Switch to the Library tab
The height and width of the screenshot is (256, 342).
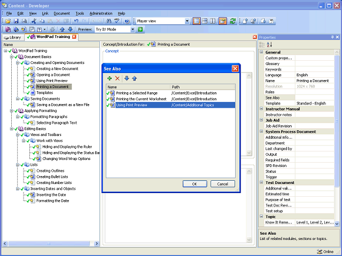(13, 37)
